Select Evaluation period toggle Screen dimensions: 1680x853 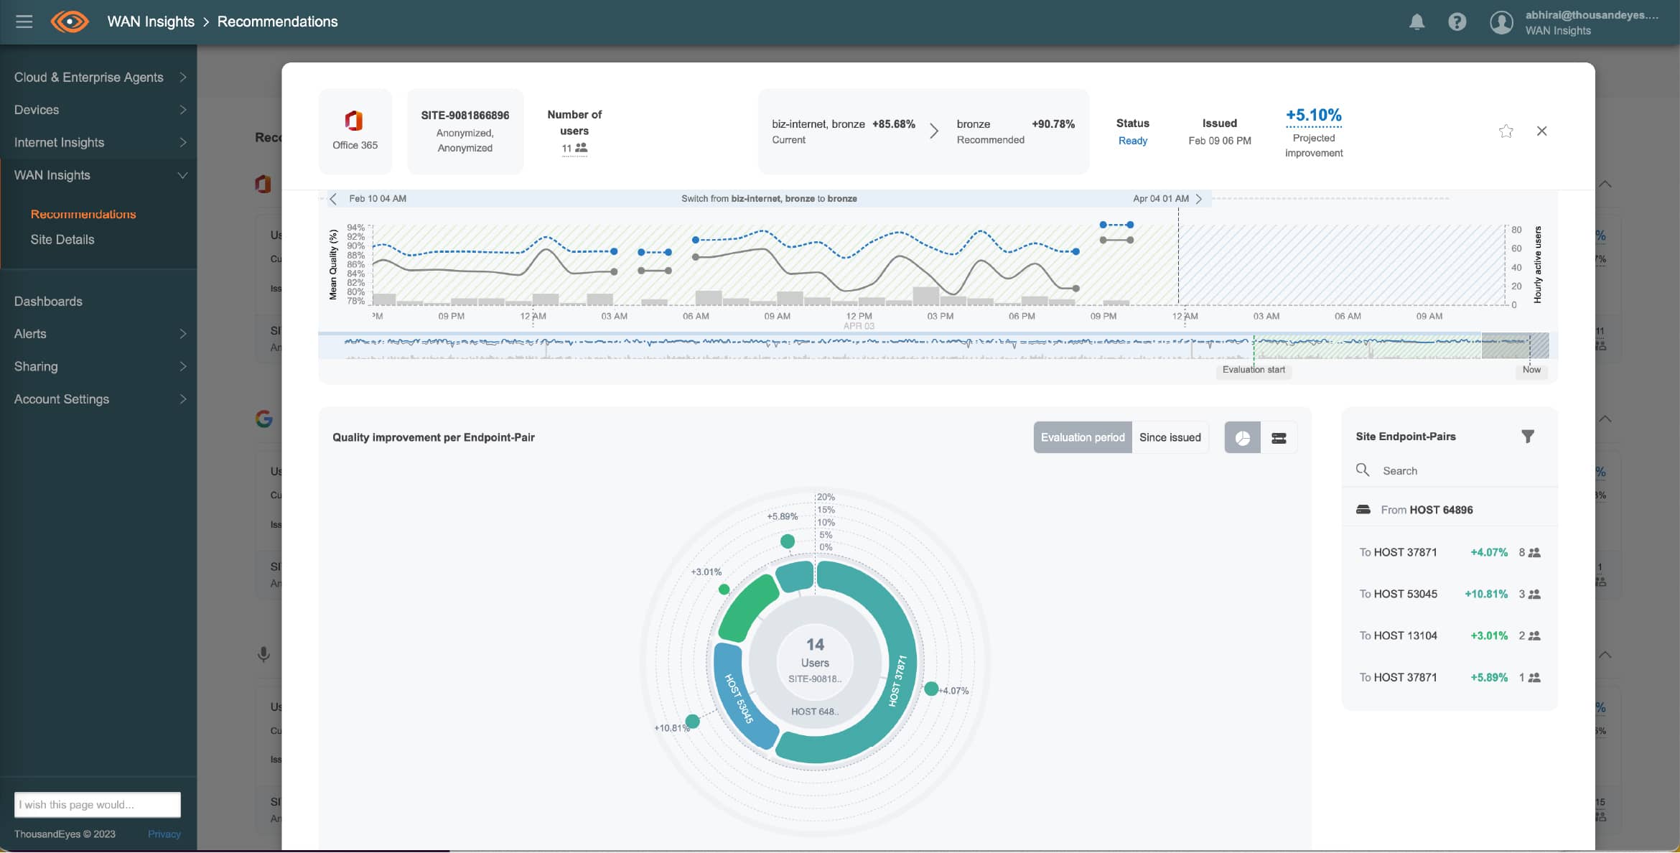tap(1082, 437)
